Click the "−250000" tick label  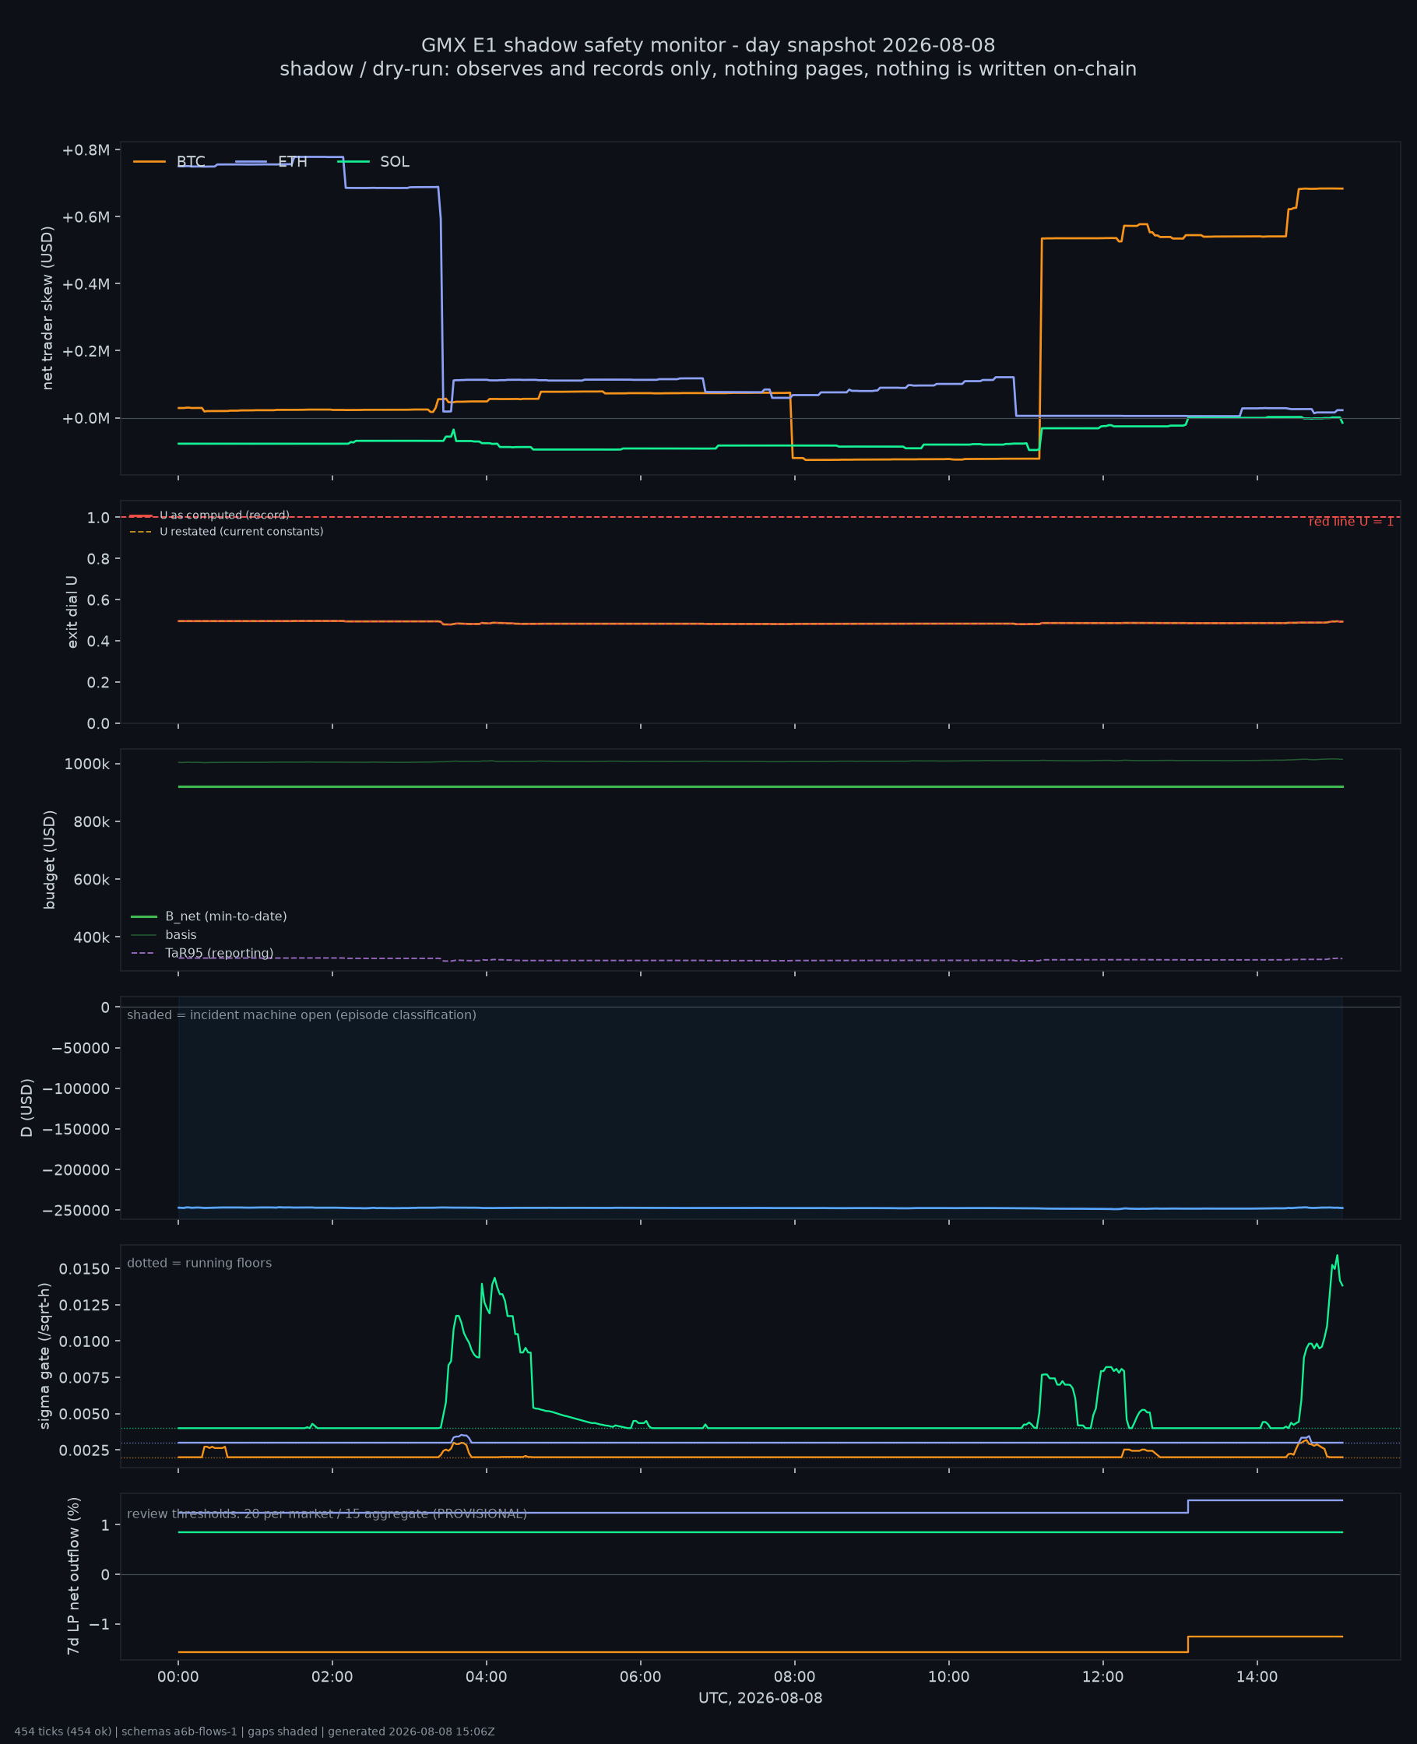pos(76,1210)
